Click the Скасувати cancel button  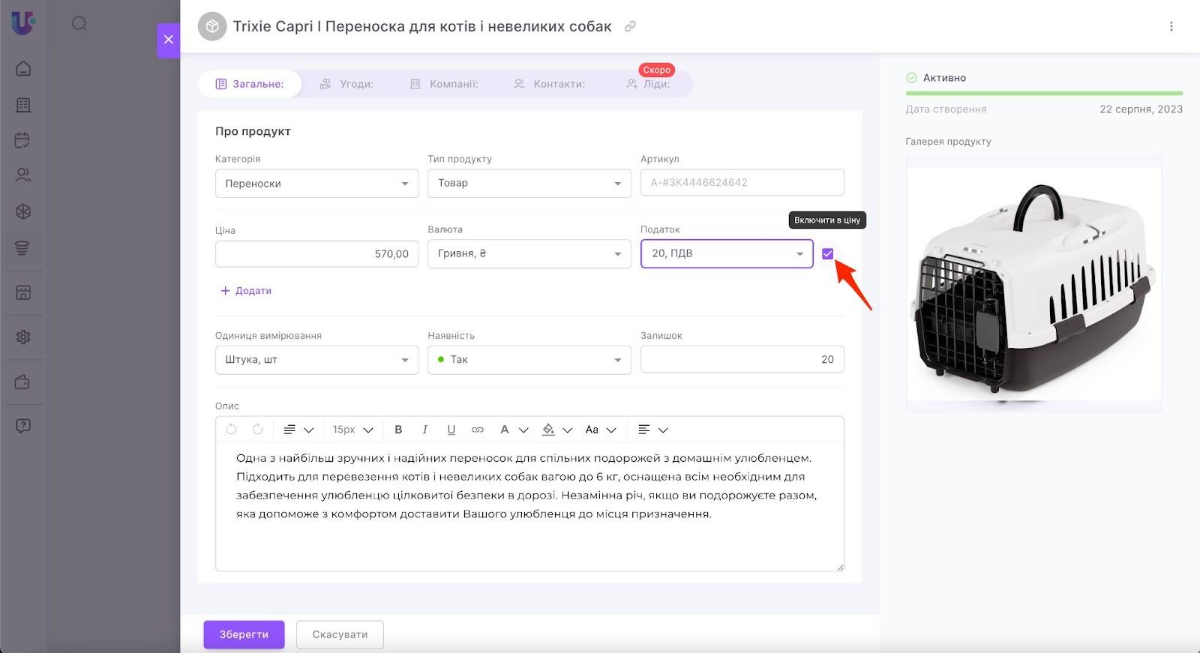(340, 634)
